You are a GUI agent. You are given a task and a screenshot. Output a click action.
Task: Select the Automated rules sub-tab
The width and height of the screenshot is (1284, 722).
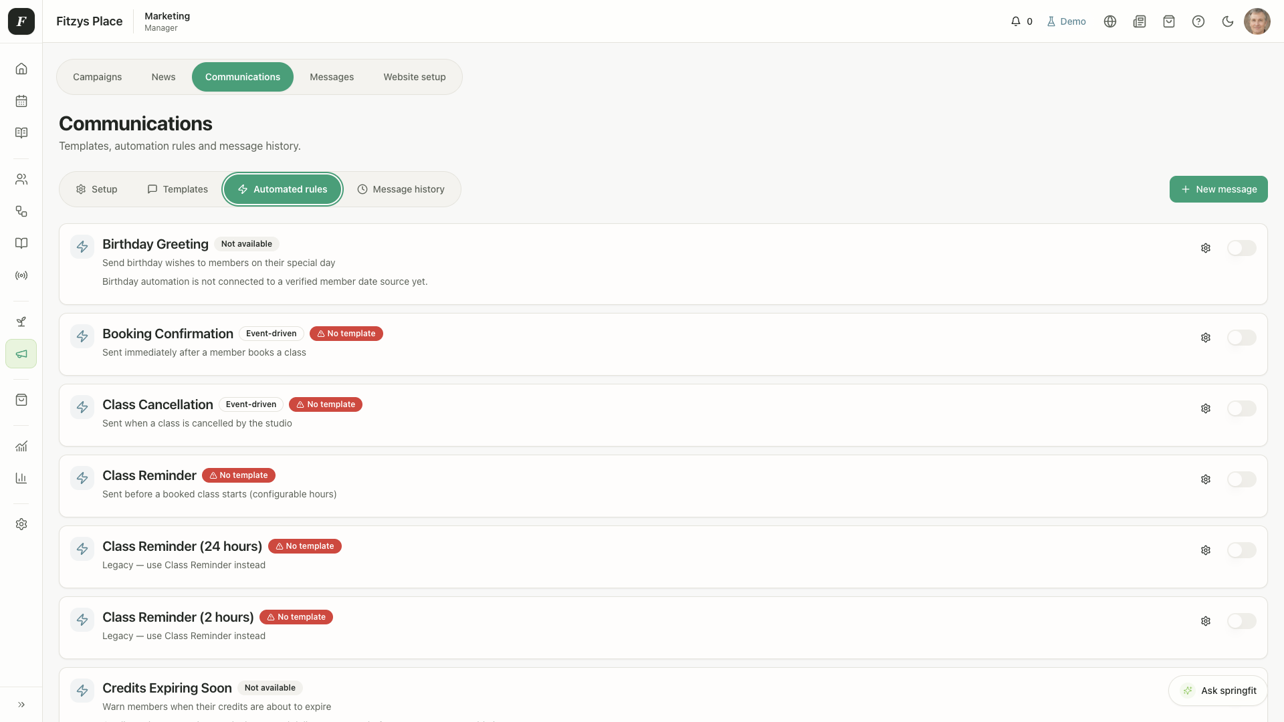click(282, 189)
